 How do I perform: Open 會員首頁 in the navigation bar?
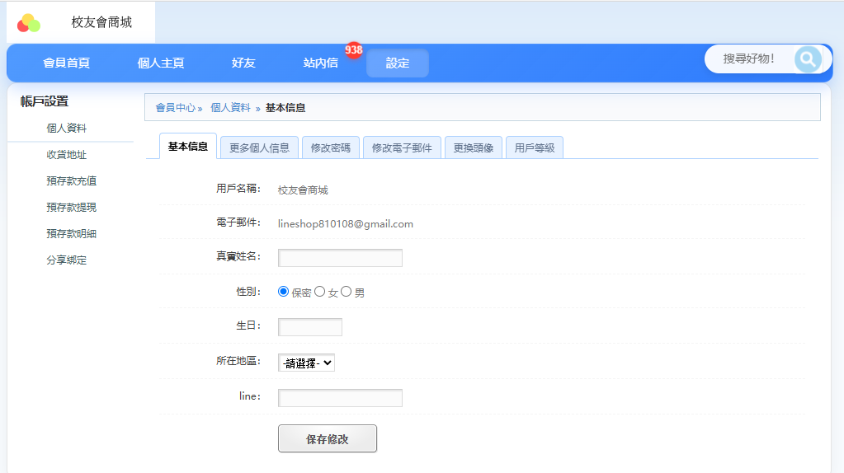pyautogui.click(x=66, y=63)
